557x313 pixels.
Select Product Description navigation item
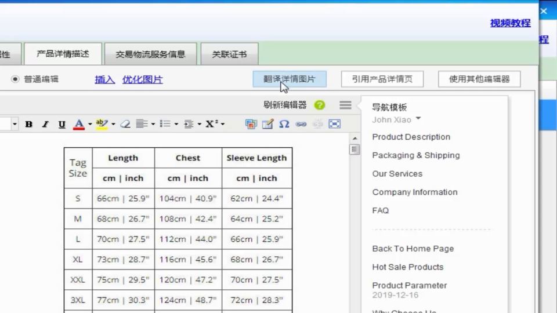[x=411, y=137]
